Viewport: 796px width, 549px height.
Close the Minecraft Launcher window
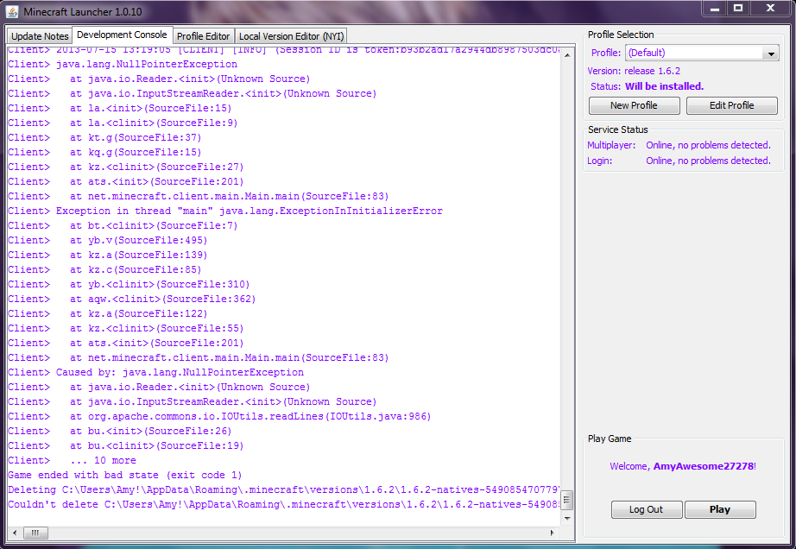pyautogui.click(x=770, y=8)
